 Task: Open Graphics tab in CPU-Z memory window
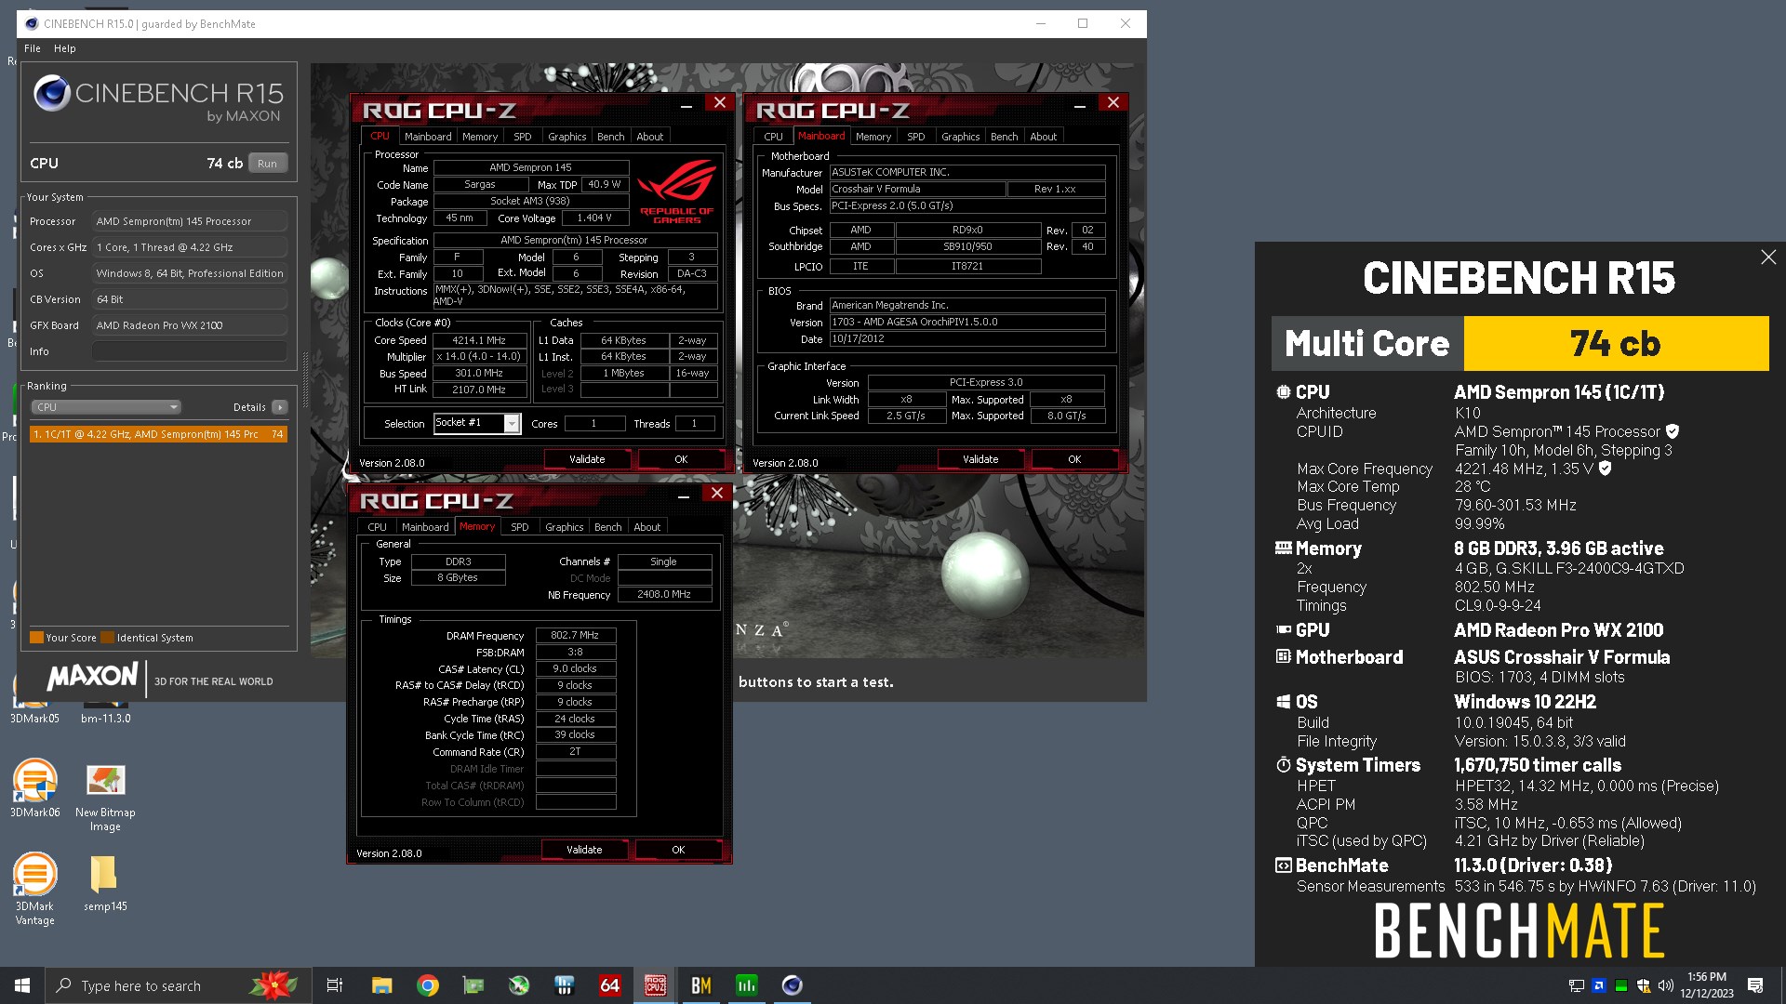(564, 527)
